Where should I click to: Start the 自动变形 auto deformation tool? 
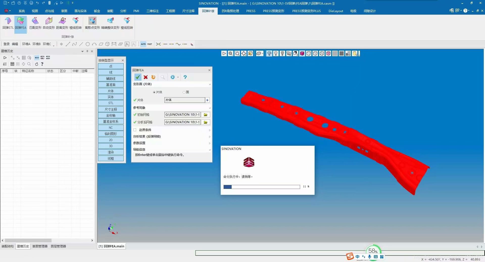point(49,23)
